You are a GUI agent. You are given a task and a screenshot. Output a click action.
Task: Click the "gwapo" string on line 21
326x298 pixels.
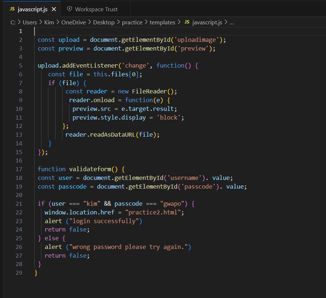[x=172, y=204]
